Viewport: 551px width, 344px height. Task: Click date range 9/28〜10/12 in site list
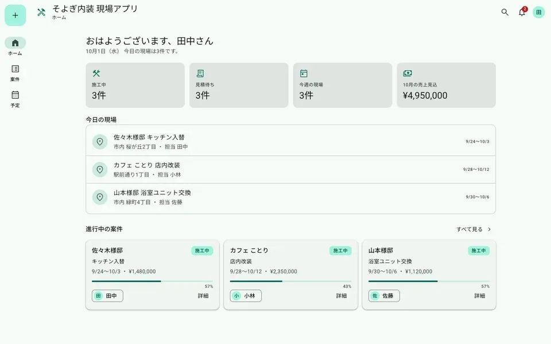(476, 169)
